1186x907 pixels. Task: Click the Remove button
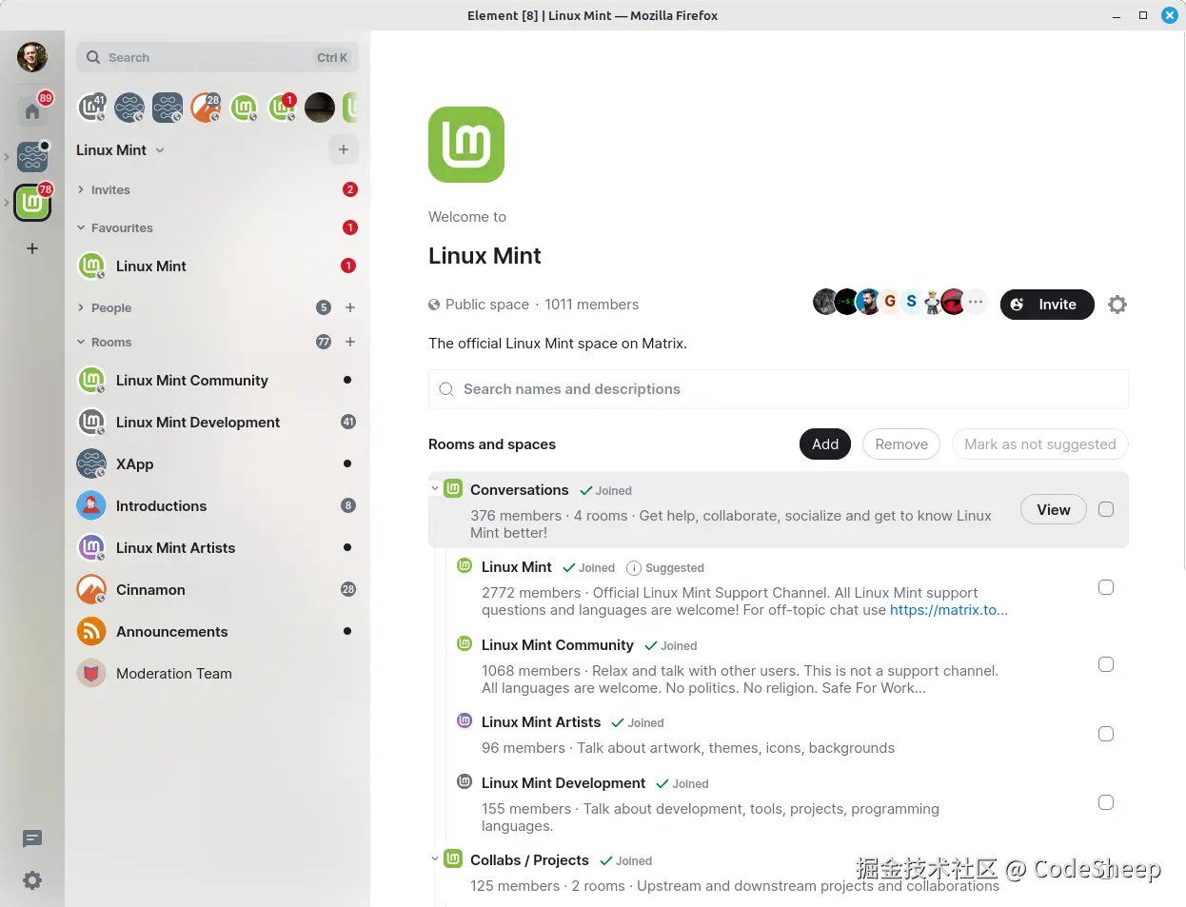(901, 444)
